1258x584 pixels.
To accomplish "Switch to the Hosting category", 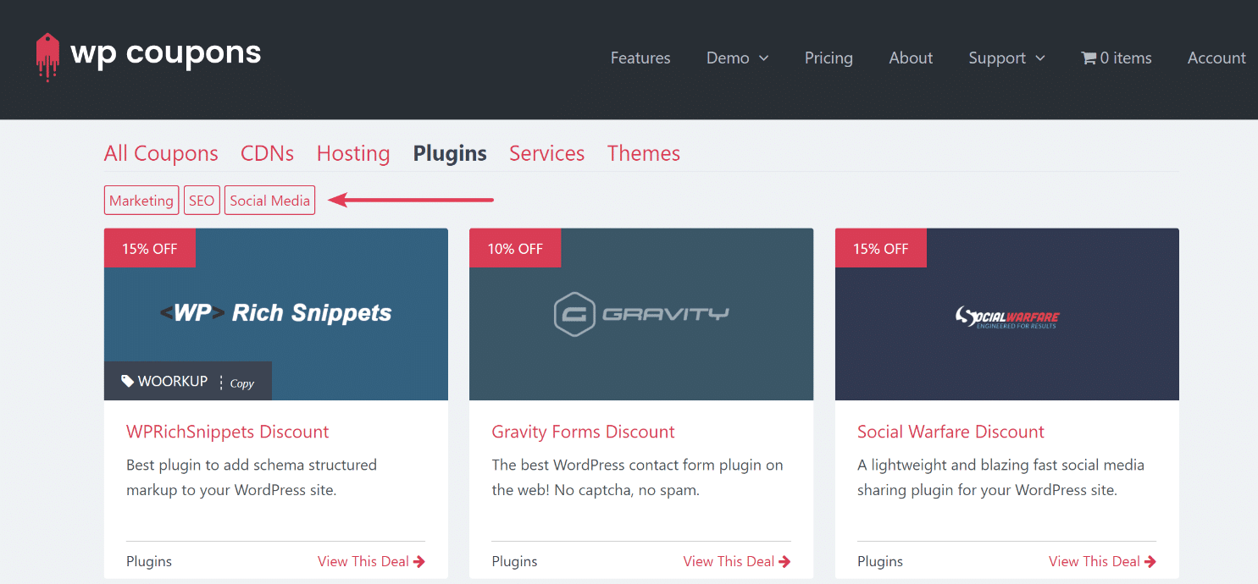I will 353,153.
